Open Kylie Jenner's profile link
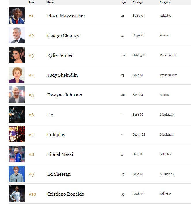Screen dimensions: 191x205 click(x=60, y=55)
